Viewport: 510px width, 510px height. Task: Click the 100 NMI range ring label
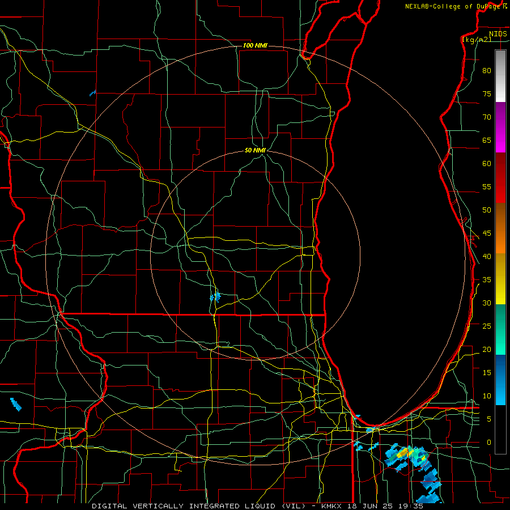(x=255, y=45)
